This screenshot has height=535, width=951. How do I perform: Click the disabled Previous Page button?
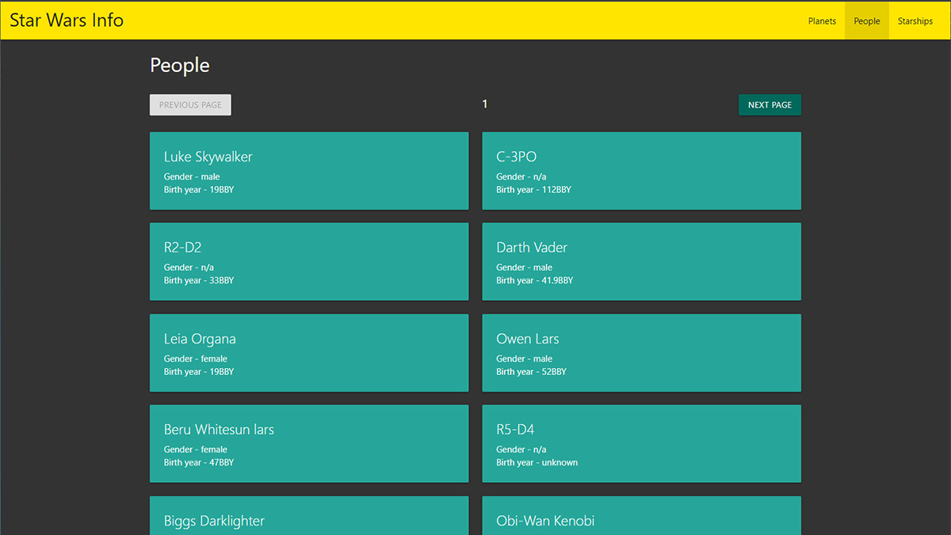(190, 104)
